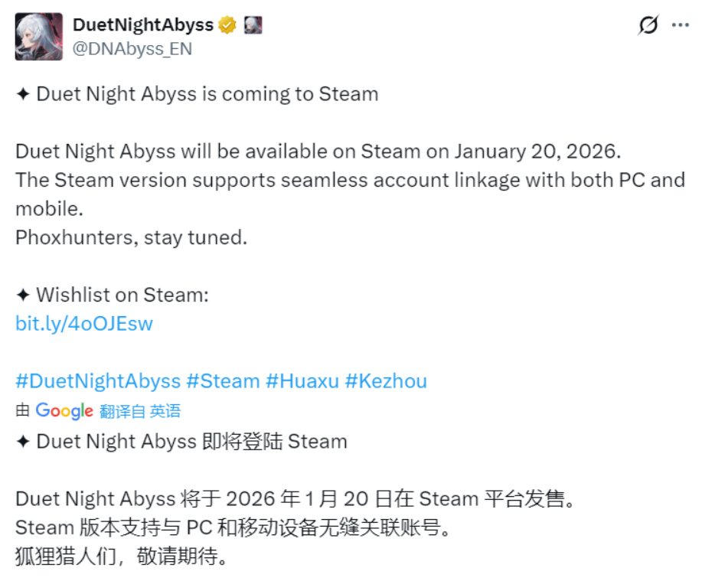This screenshot has height=578, width=702.
Task: Click the small affiliate badge beside the checkmark
Action: point(253,25)
